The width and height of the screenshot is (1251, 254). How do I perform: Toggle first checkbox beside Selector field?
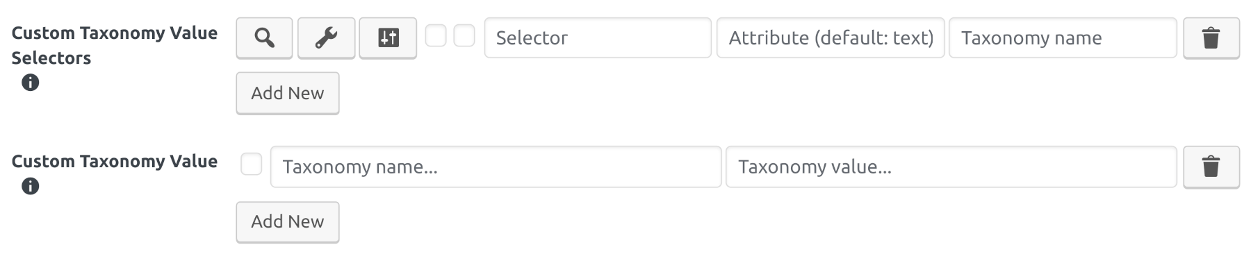tap(436, 35)
